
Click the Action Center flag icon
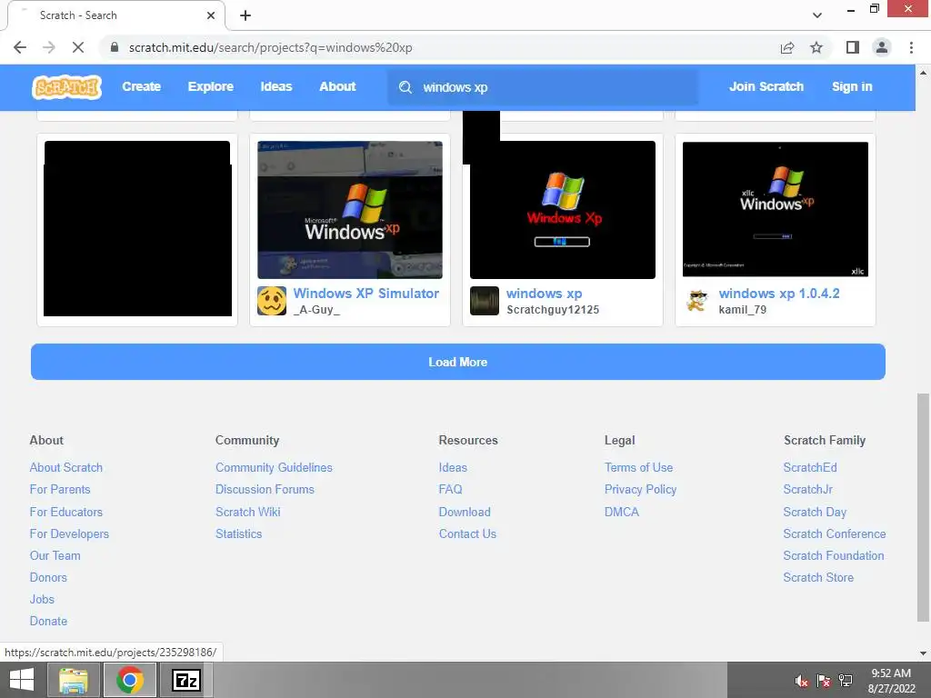[x=824, y=681]
